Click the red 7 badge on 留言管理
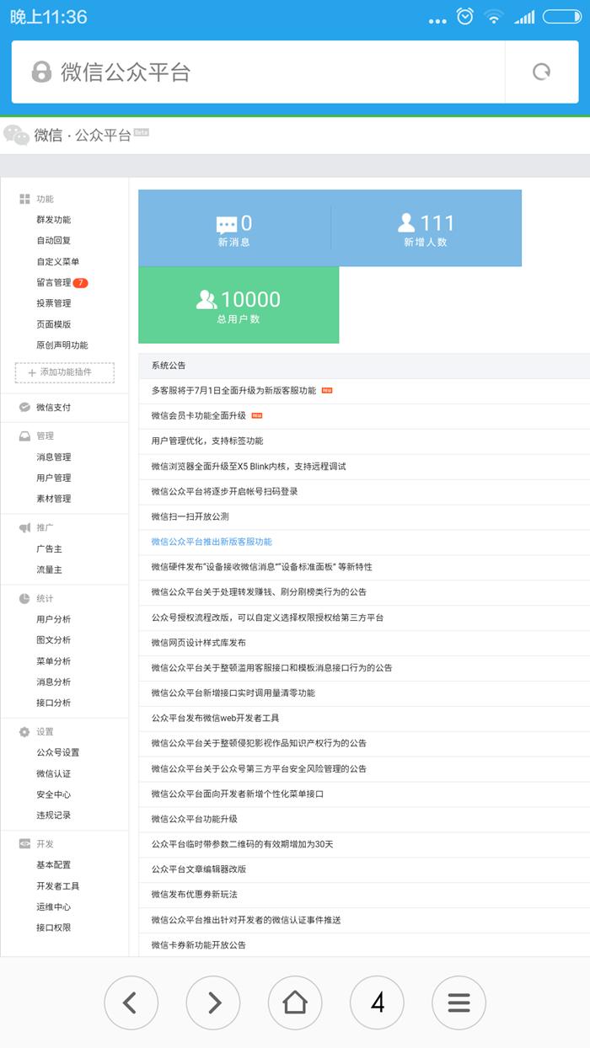The width and height of the screenshot is (590, 1048). (x=80, y=282)
